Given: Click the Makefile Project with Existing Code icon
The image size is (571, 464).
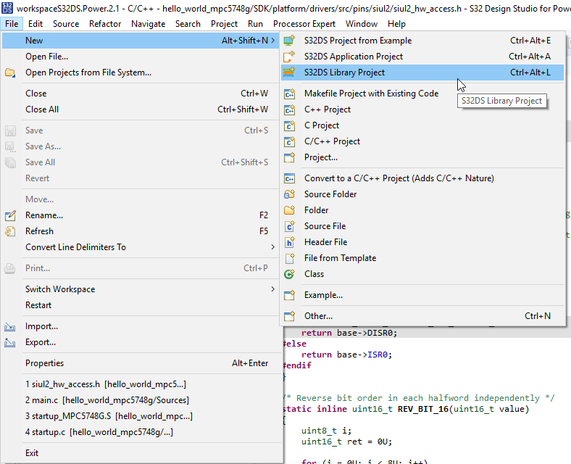Looking at the screenshot, I should pyautogui.click(x=289, y=94).
